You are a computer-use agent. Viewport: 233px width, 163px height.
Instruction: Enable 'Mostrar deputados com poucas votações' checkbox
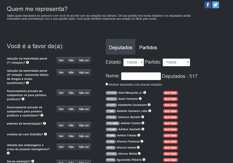tap(107, 84)
